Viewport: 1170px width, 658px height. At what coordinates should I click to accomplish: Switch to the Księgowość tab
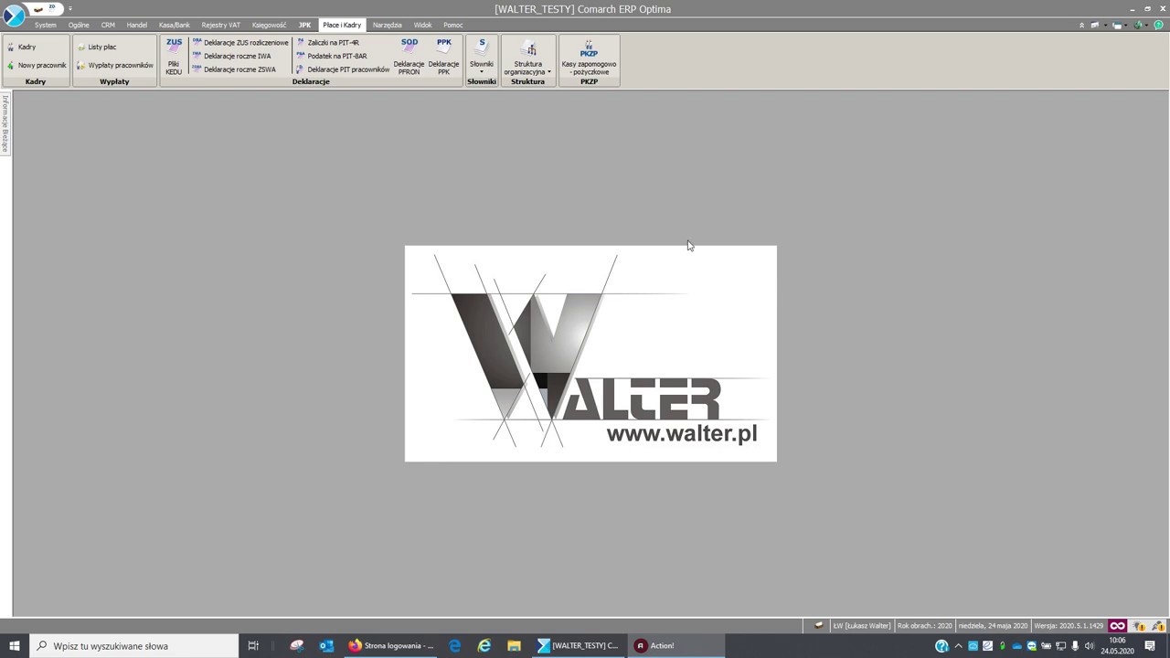pyautogui.click(x=270, y=26)
